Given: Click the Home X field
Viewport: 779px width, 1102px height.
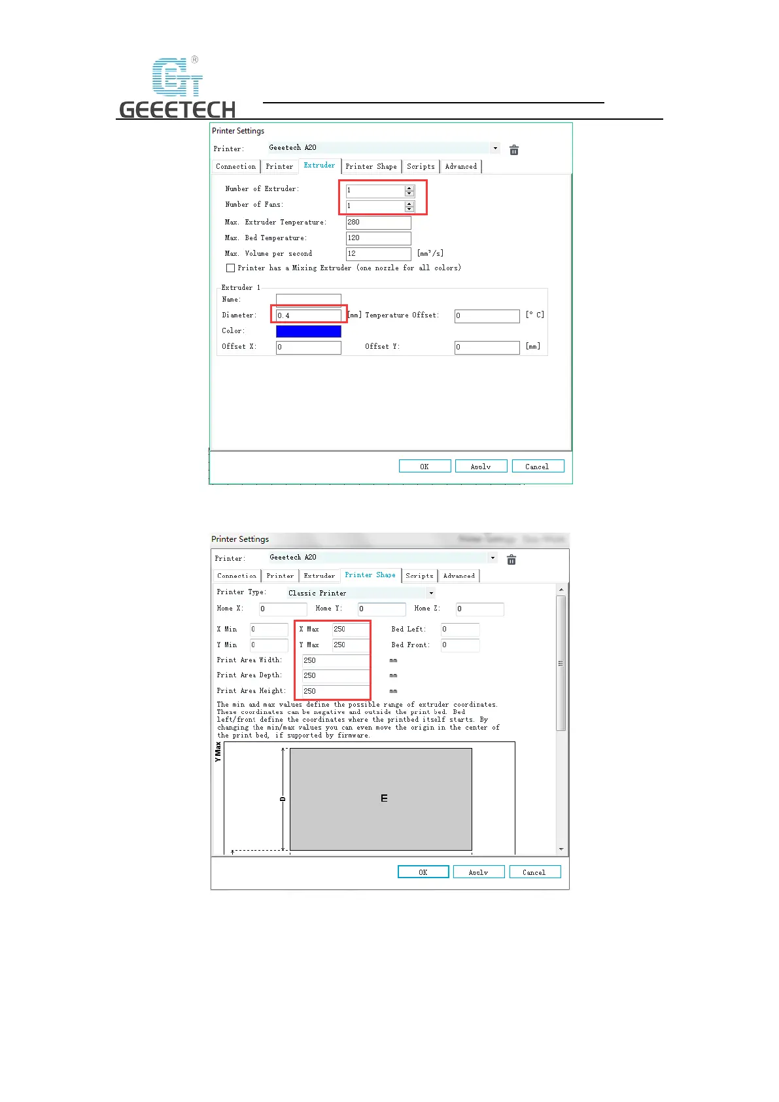Looking at the screenshot, I should [283, 609].
